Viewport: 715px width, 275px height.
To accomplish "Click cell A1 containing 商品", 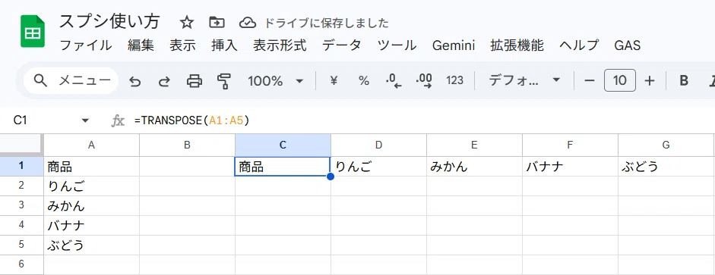I will pyautogui.click(x=92, y=167).
